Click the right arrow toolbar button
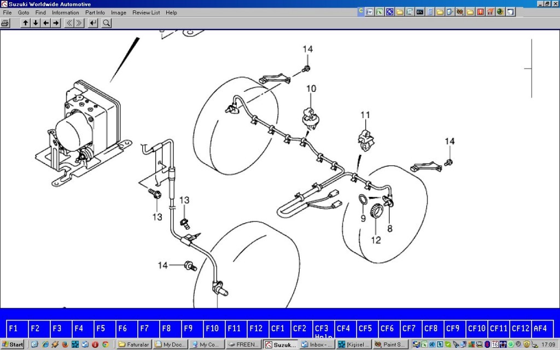The height and width of the screenshot is (350, 560). (x=56, y=23)
